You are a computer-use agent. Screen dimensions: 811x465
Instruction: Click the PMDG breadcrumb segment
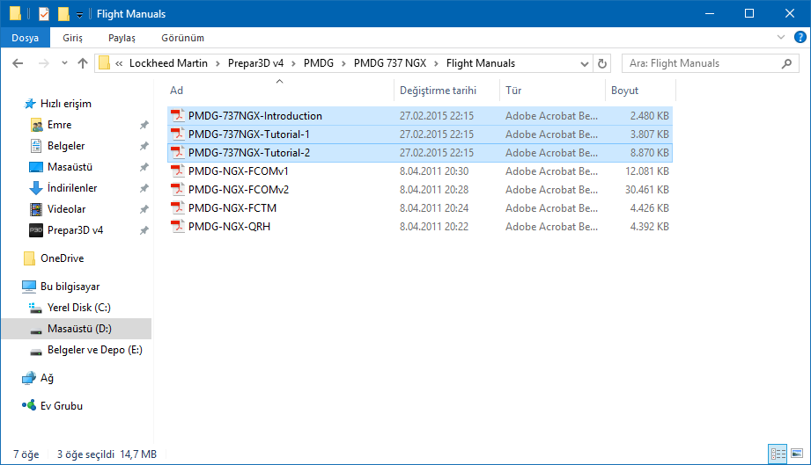319,63
